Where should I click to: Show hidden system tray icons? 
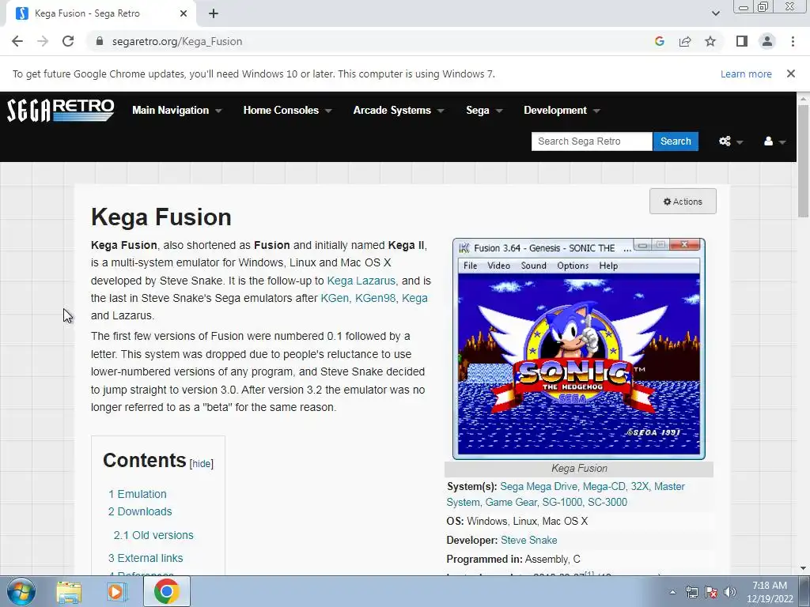[x=672, y=593]
